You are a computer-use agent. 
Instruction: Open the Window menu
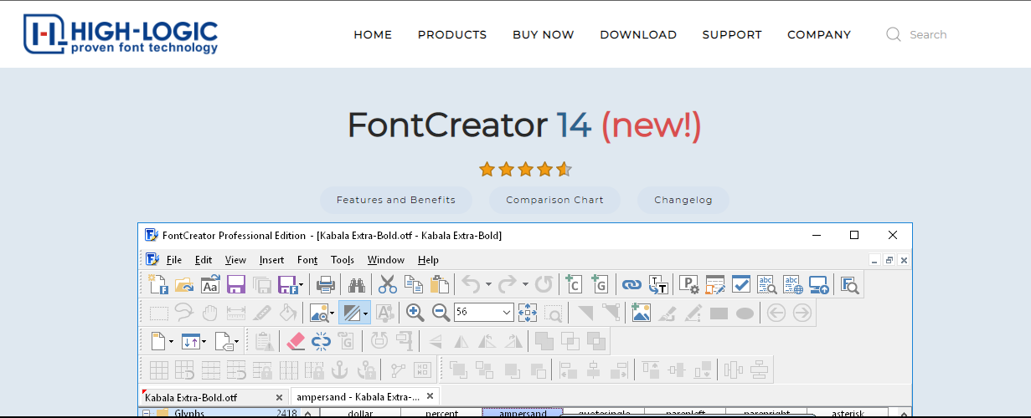click(386, 260)
